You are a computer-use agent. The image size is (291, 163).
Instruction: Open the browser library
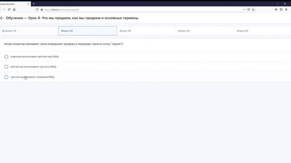pos(276,10)
